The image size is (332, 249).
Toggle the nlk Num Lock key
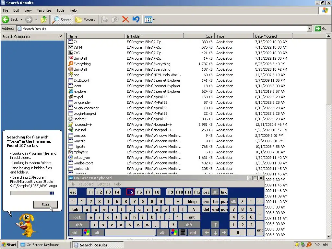[233, 202]
